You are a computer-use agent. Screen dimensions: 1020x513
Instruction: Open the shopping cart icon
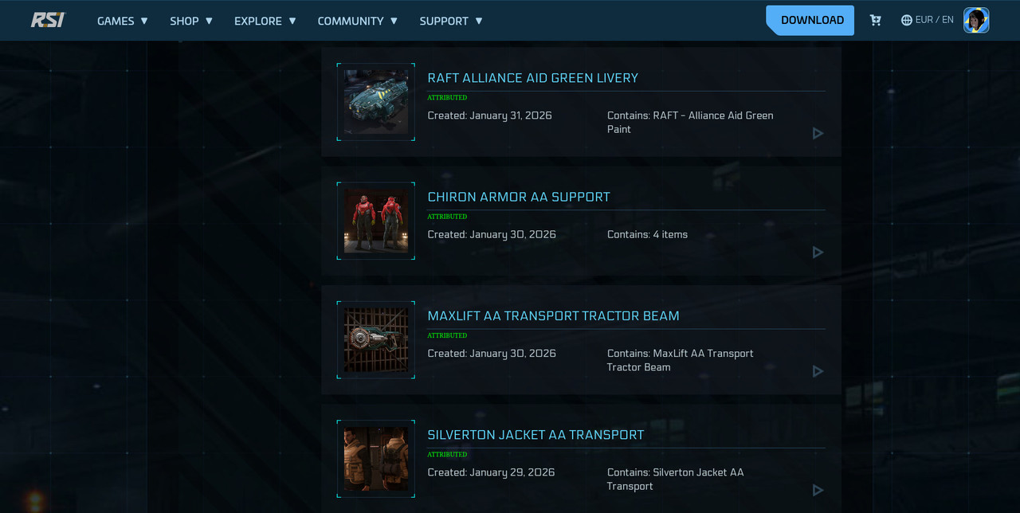(876, 20)
